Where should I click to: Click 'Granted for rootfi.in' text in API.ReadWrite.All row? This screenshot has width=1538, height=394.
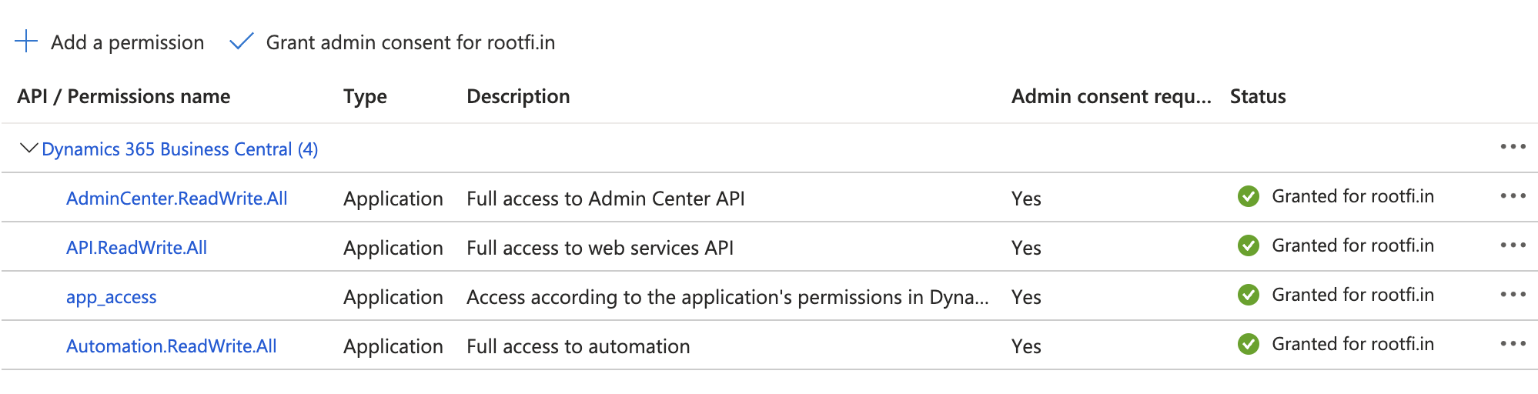tap(1353, 245)
